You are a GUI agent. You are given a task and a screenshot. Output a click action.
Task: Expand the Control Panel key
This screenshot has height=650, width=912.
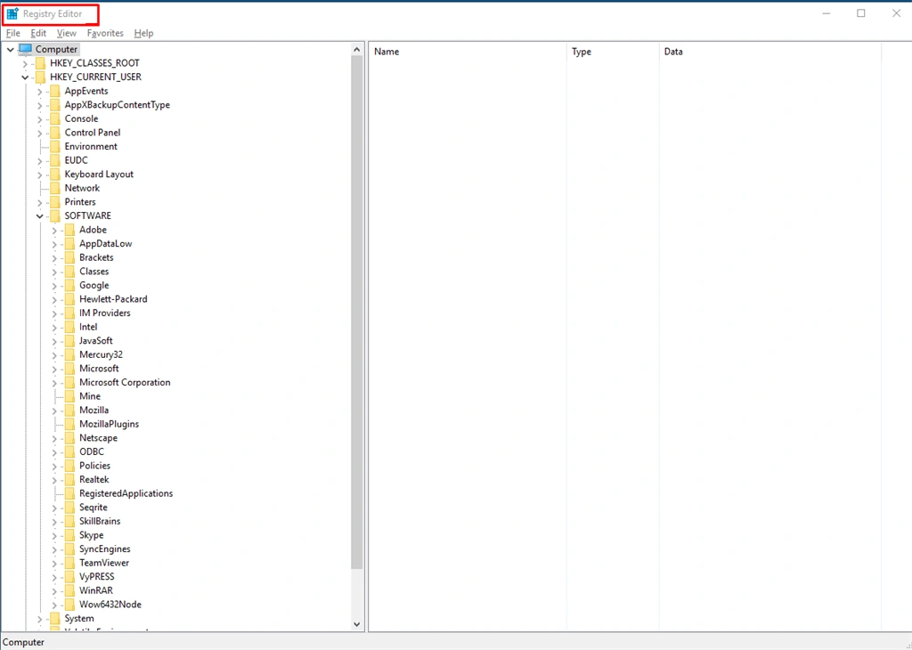coord(39,134)
